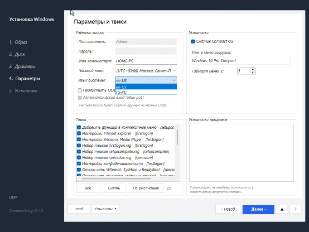Image resolution: width=309 pixels, height=232 pixels.
Task: Toggle the Сжатие Compact OS checkbox
Action: click(x=193, y=41)
